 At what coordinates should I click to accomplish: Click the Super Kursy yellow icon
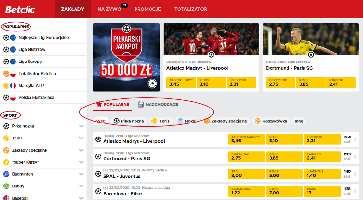click(x=6, y=162)
